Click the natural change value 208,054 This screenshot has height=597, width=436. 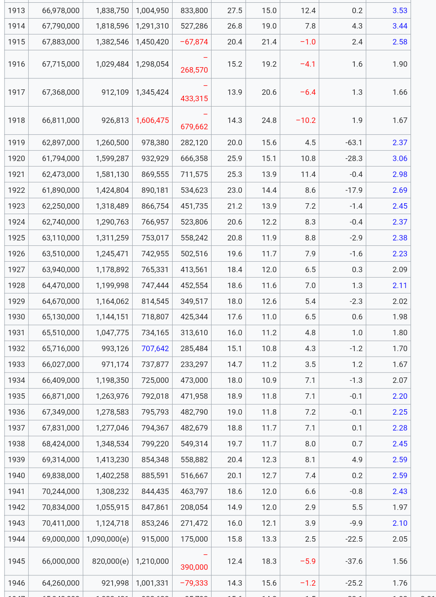point(194,508)
